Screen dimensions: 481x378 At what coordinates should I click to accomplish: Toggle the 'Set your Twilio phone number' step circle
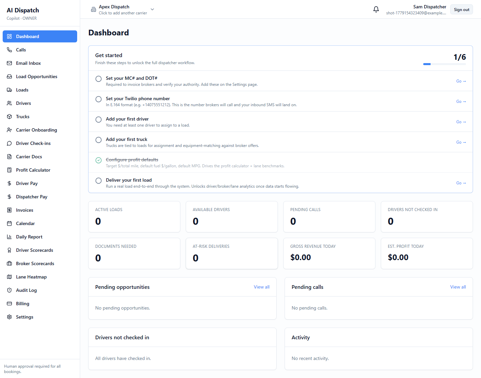(99, 99)
